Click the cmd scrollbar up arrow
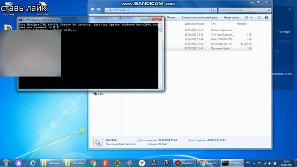The image size is (297, 167). click(160, 25)
